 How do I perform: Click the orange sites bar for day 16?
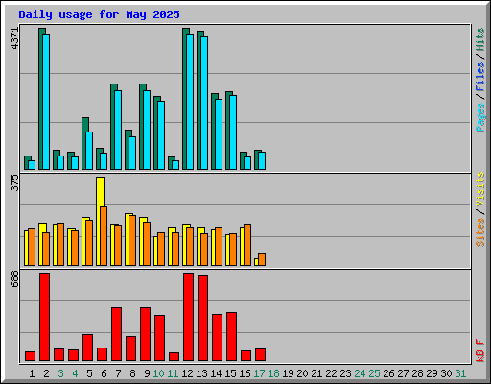(x=247, y=245)
